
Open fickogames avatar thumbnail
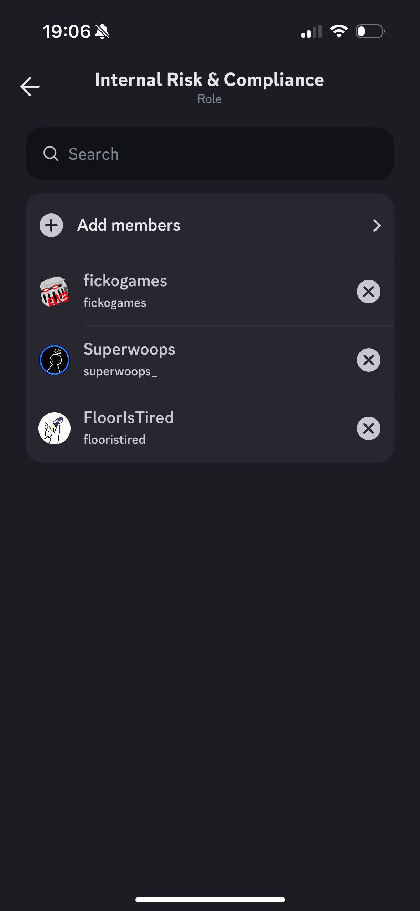(x=55, y=292)
